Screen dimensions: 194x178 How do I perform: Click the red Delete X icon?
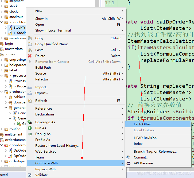(30, 56)
